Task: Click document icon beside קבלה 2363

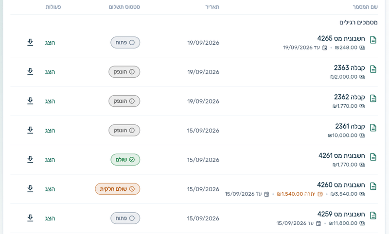Action: pos(373,69)
